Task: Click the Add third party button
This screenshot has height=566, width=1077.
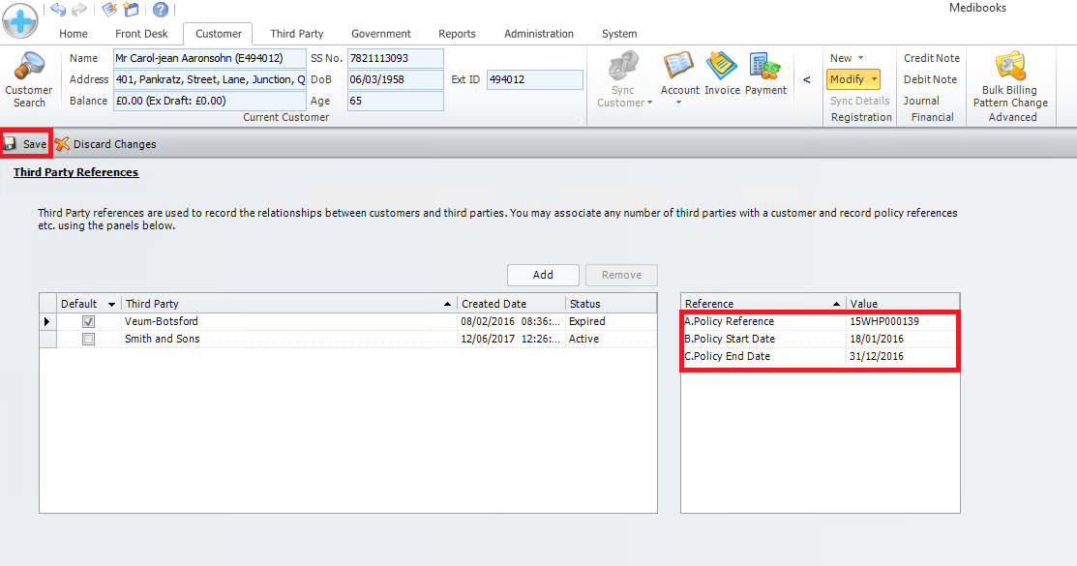Action: tap(543, 275)
